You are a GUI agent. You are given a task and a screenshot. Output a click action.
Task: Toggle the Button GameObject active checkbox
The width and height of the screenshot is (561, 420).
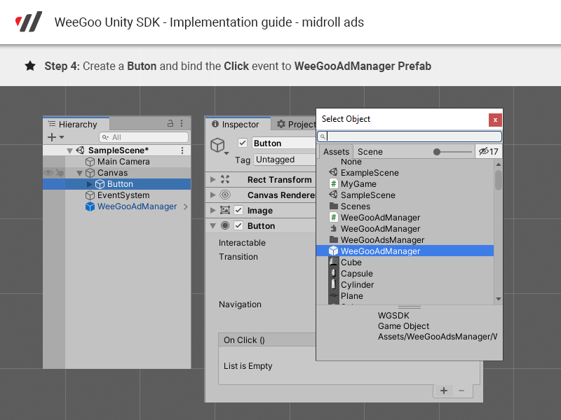pyautogui.click(x=243, y=143)
